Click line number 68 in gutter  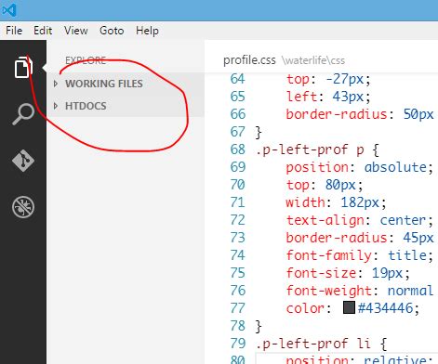click(x=238, y=149)
